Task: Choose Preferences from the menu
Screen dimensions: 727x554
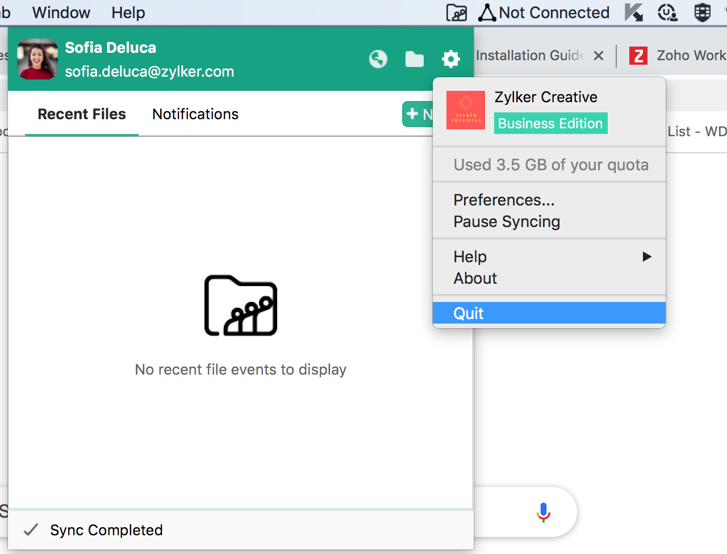Action: [x=504, y=200]
